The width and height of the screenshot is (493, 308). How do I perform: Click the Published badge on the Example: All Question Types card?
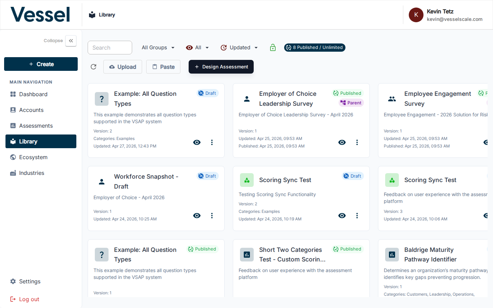point(202,249)
